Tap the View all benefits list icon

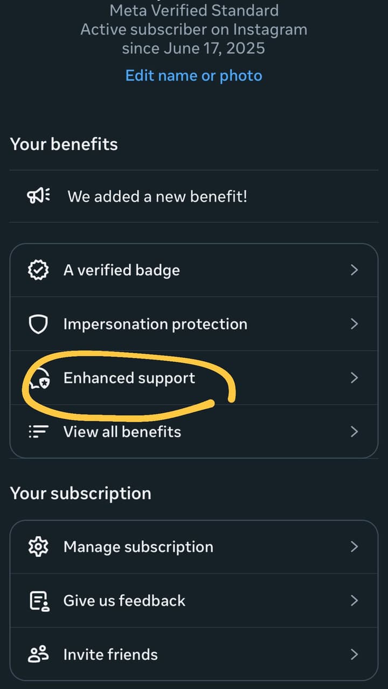38,432
